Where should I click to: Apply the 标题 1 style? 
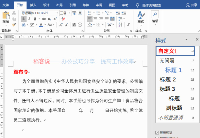click(x=175, y=70)
